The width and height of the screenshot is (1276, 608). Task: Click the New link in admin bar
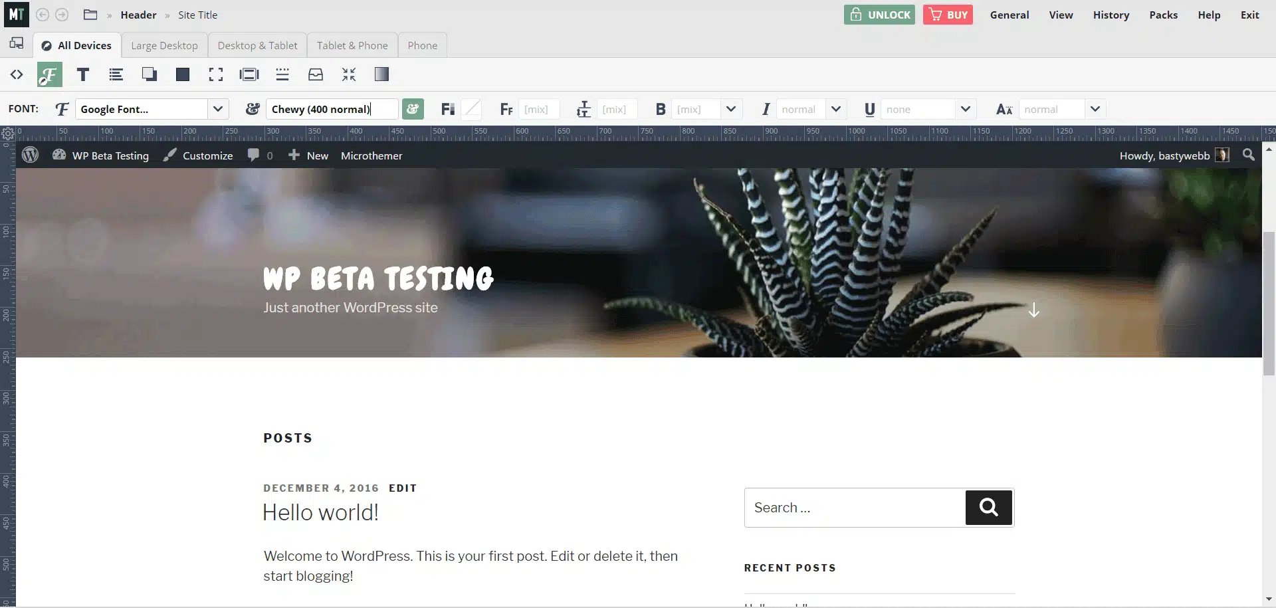308,155
